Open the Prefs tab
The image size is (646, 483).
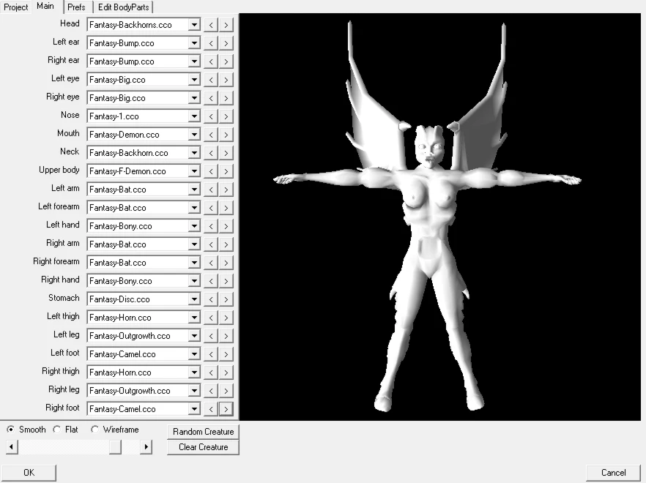[x=77, y=7]
